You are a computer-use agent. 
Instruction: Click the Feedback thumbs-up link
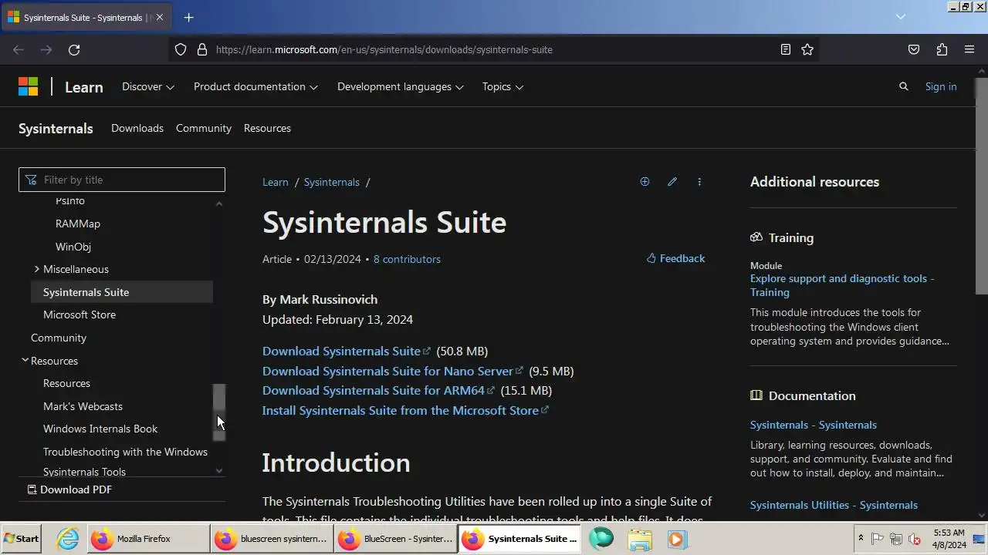pos(675,258)
